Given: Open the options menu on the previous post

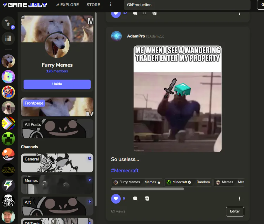Looking at the screenshot, I should coord(239,14).
